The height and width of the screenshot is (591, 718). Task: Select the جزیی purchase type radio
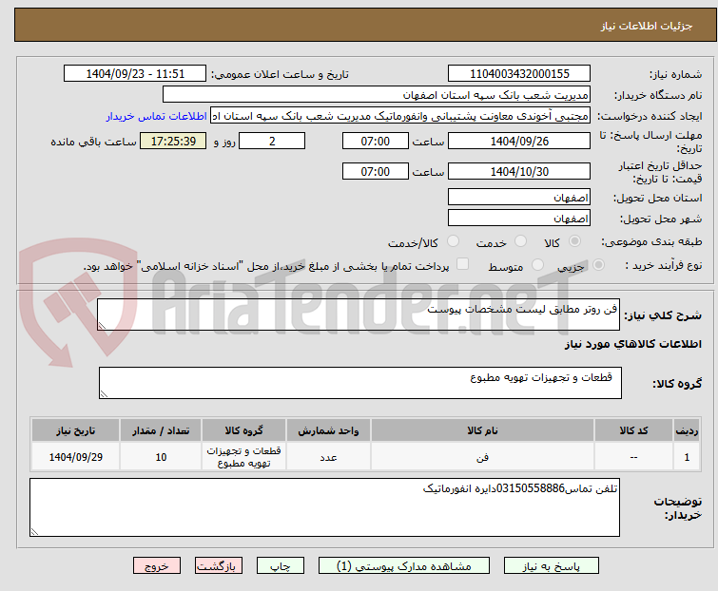pos(598,265)
